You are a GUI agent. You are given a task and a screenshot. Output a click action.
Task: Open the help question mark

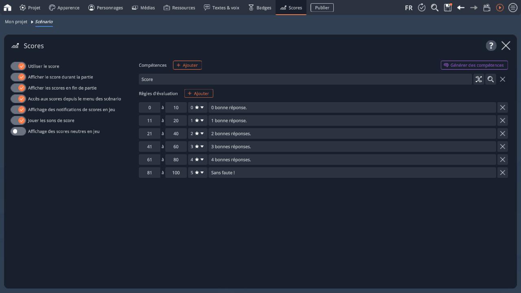491,46
